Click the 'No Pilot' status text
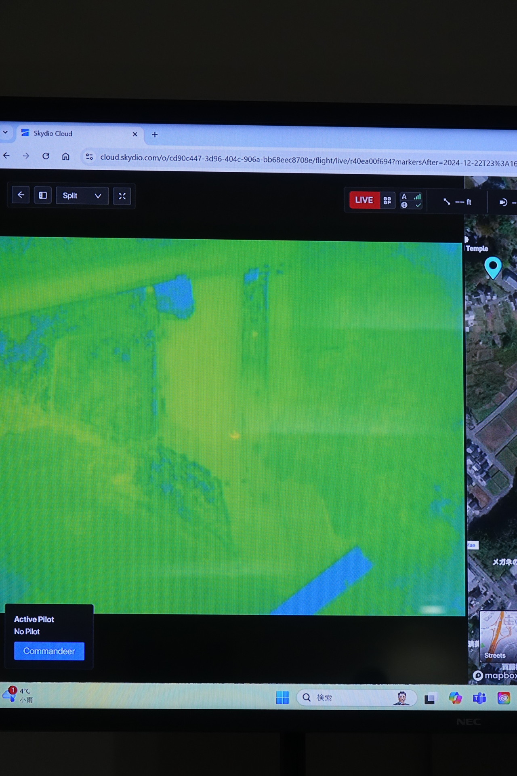 coord(27,631)
